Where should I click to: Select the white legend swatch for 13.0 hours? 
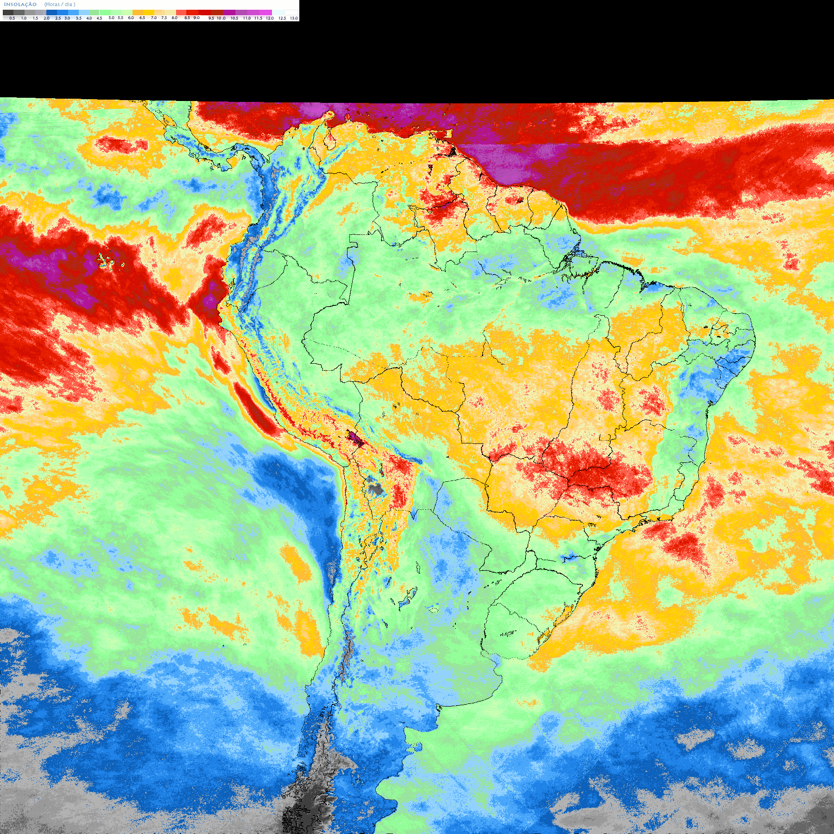click(x=291, y=13)
